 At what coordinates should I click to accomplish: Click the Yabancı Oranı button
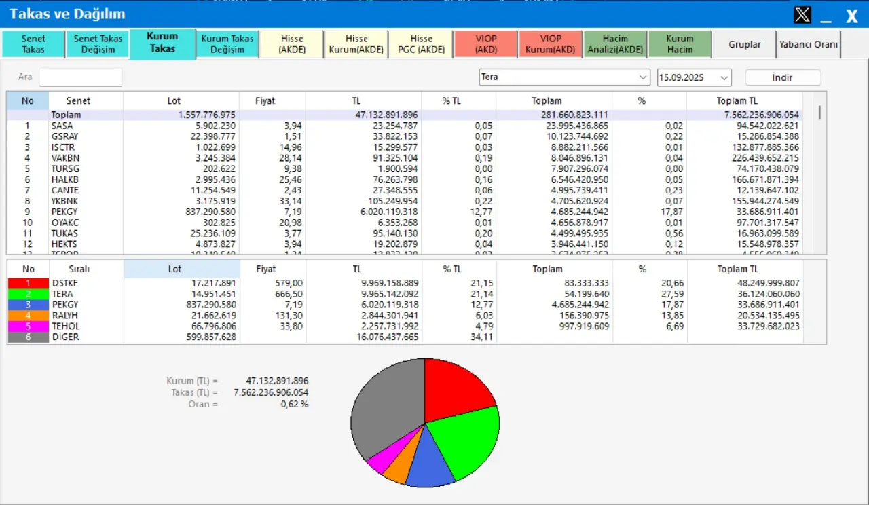tap(809, 44)
